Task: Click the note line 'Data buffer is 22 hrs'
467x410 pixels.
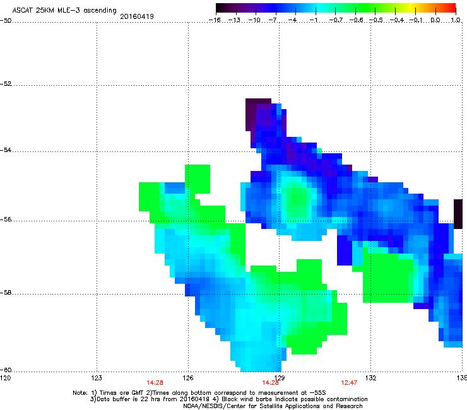Action: pos(228,399)
